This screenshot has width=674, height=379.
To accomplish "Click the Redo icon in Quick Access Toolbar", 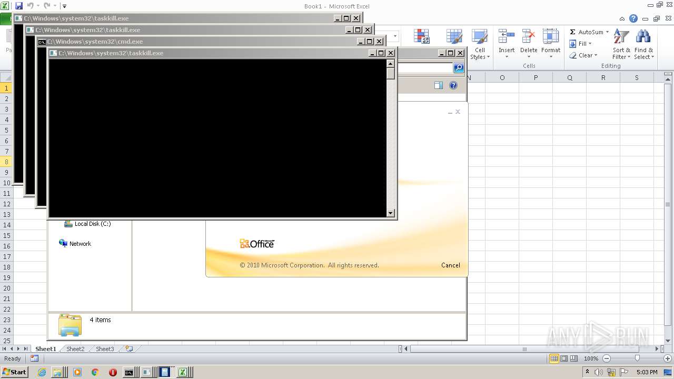I will (x=47, y=6).
